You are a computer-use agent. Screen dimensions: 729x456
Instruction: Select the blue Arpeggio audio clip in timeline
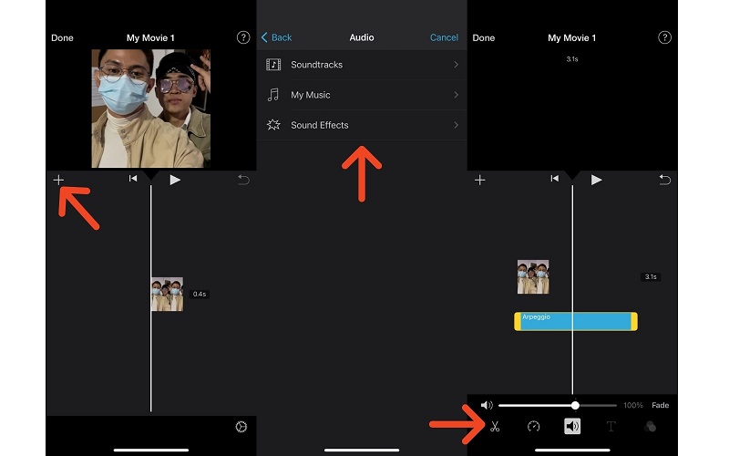(575, 322)
